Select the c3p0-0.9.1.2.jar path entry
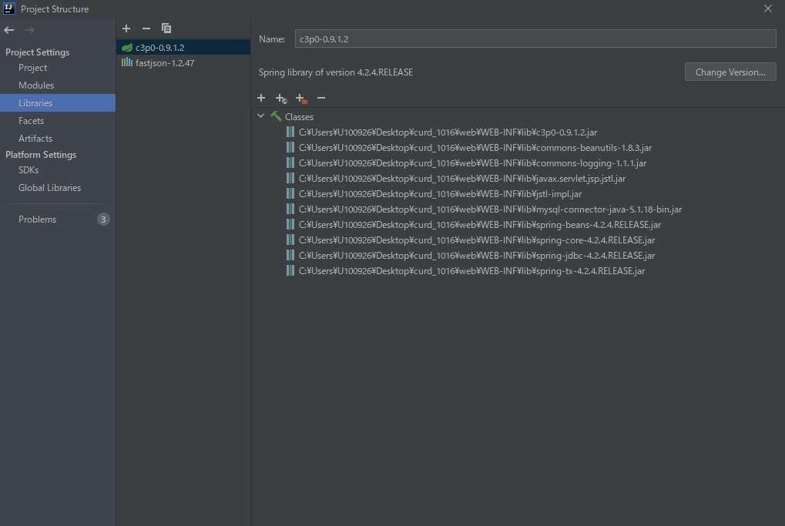The width and height of the screenshot is (785, 526). [448, 132]
